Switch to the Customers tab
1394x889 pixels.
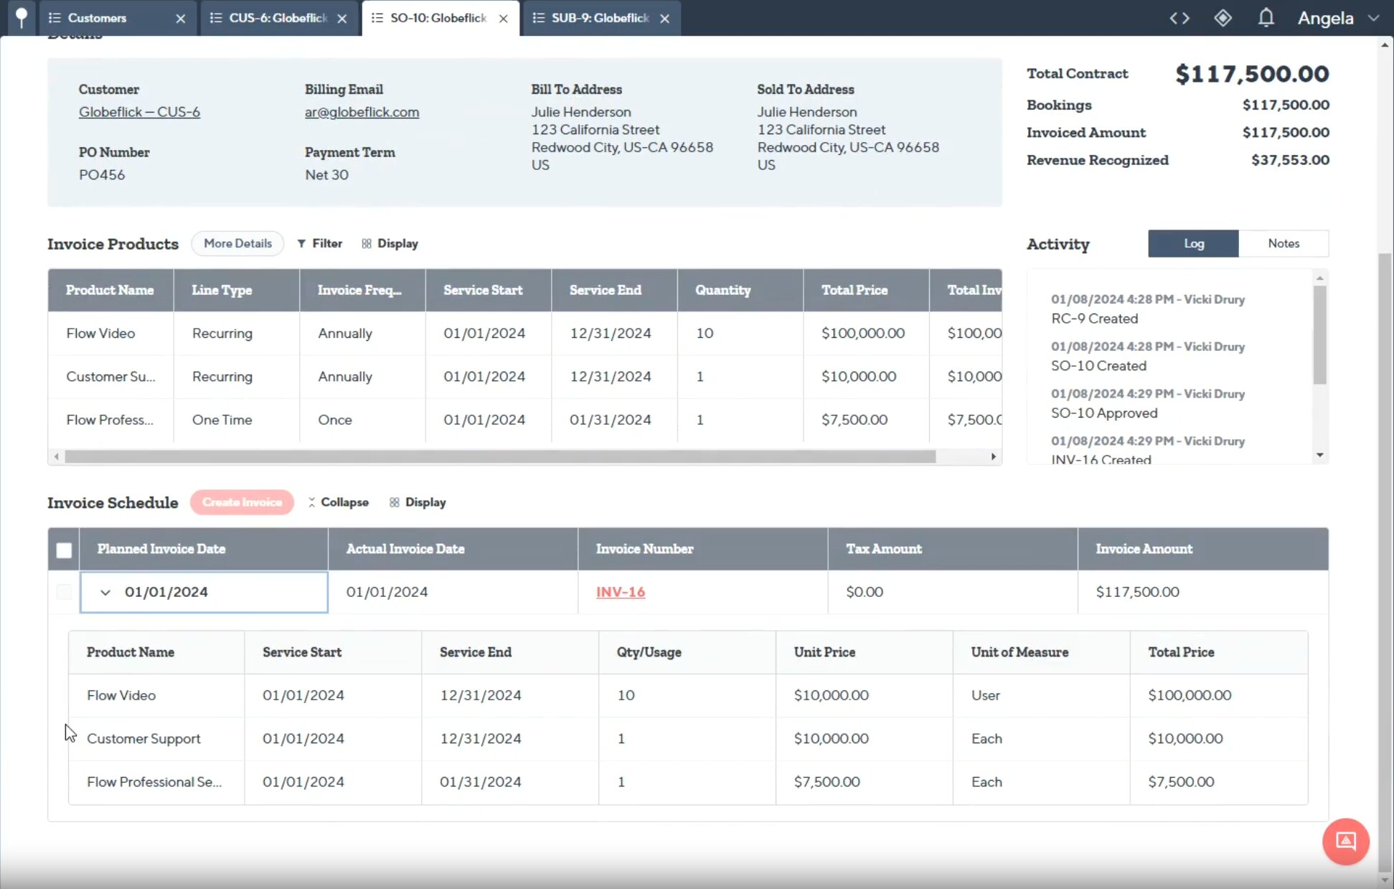[x=97, y=18]
